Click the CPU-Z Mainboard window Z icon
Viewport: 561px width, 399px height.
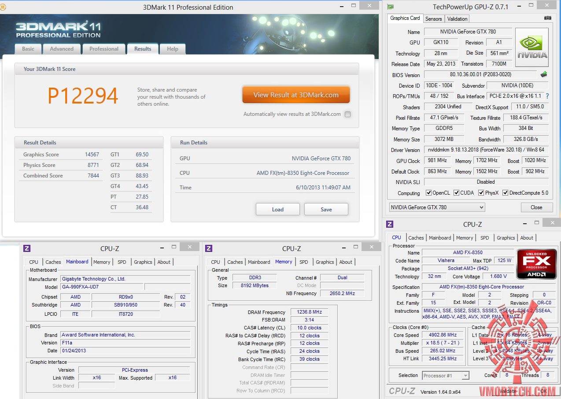tap(27, 248)
